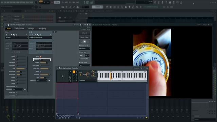Open the Image effect dropdown
The width and height of the screenshot is (217, 122).
[x=17, y=38]
